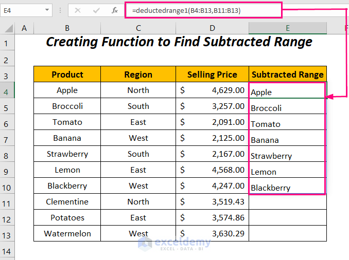Click the 'Subtracted Range' header cell

[288, 74]
